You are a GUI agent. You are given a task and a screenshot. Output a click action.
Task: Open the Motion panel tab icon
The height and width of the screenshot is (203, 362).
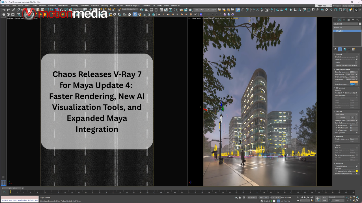(x=349, y=20)
